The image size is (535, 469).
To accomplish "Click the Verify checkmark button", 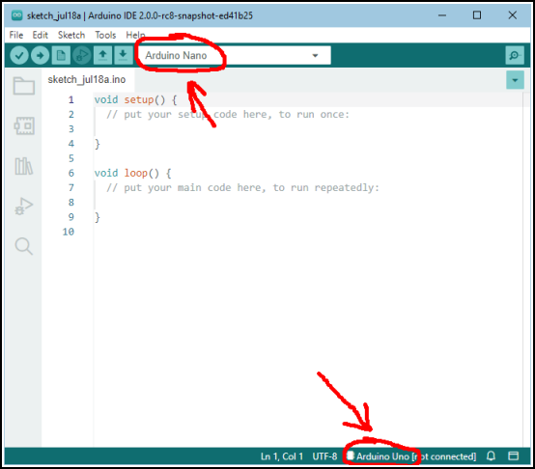I will pyautogui.click(x=19, y=55).
